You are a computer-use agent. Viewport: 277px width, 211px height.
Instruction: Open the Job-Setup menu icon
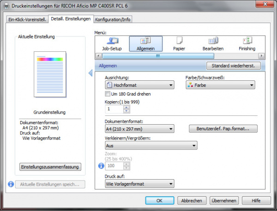coord(112,43)
